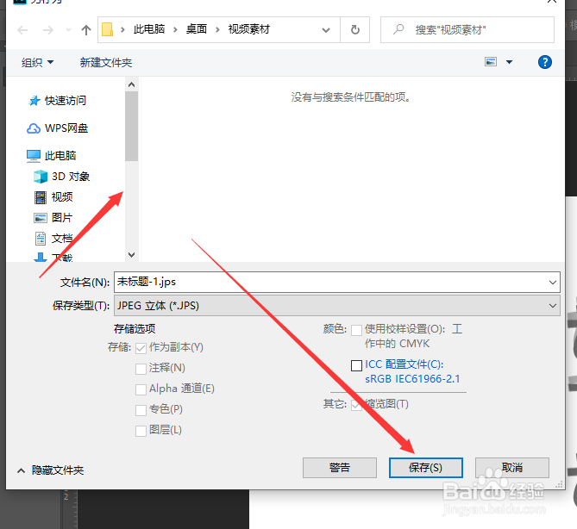Open the file name history dropdown
The image size is (577, 529).
(x=552, y=283)
